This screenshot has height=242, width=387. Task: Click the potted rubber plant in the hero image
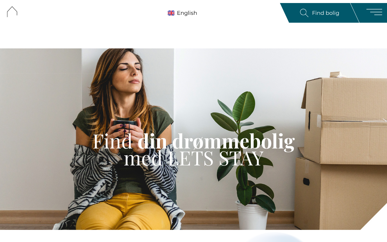(x=245, y=157)
